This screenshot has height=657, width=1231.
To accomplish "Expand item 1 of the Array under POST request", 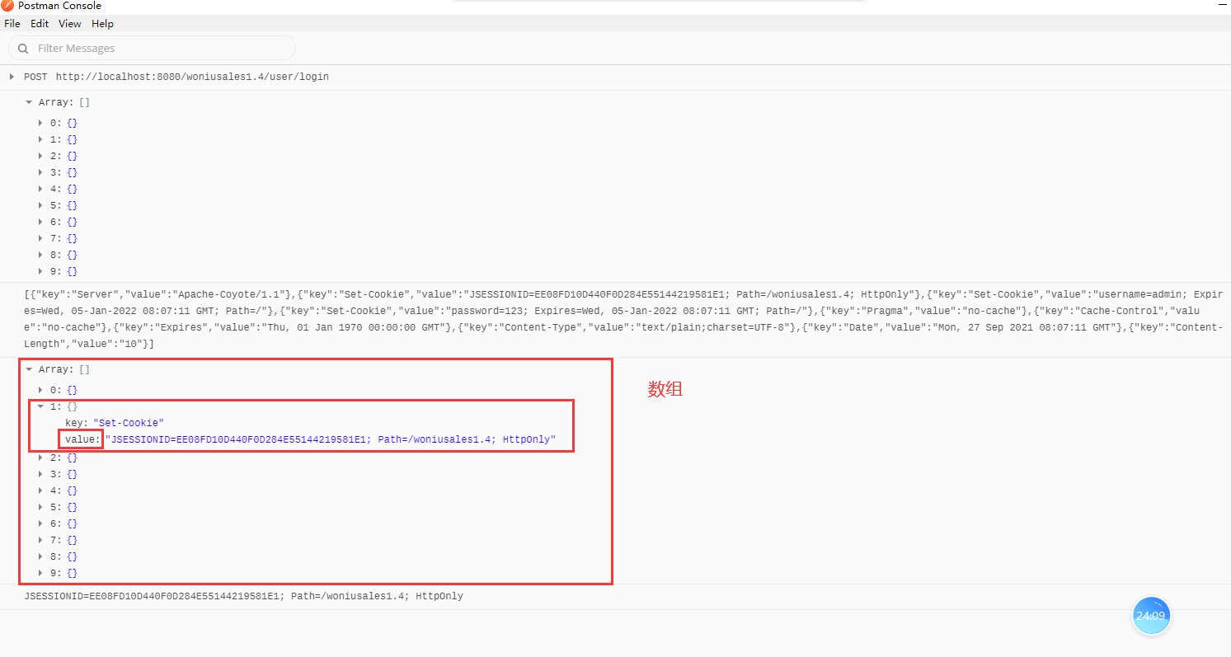I will 40,139.
